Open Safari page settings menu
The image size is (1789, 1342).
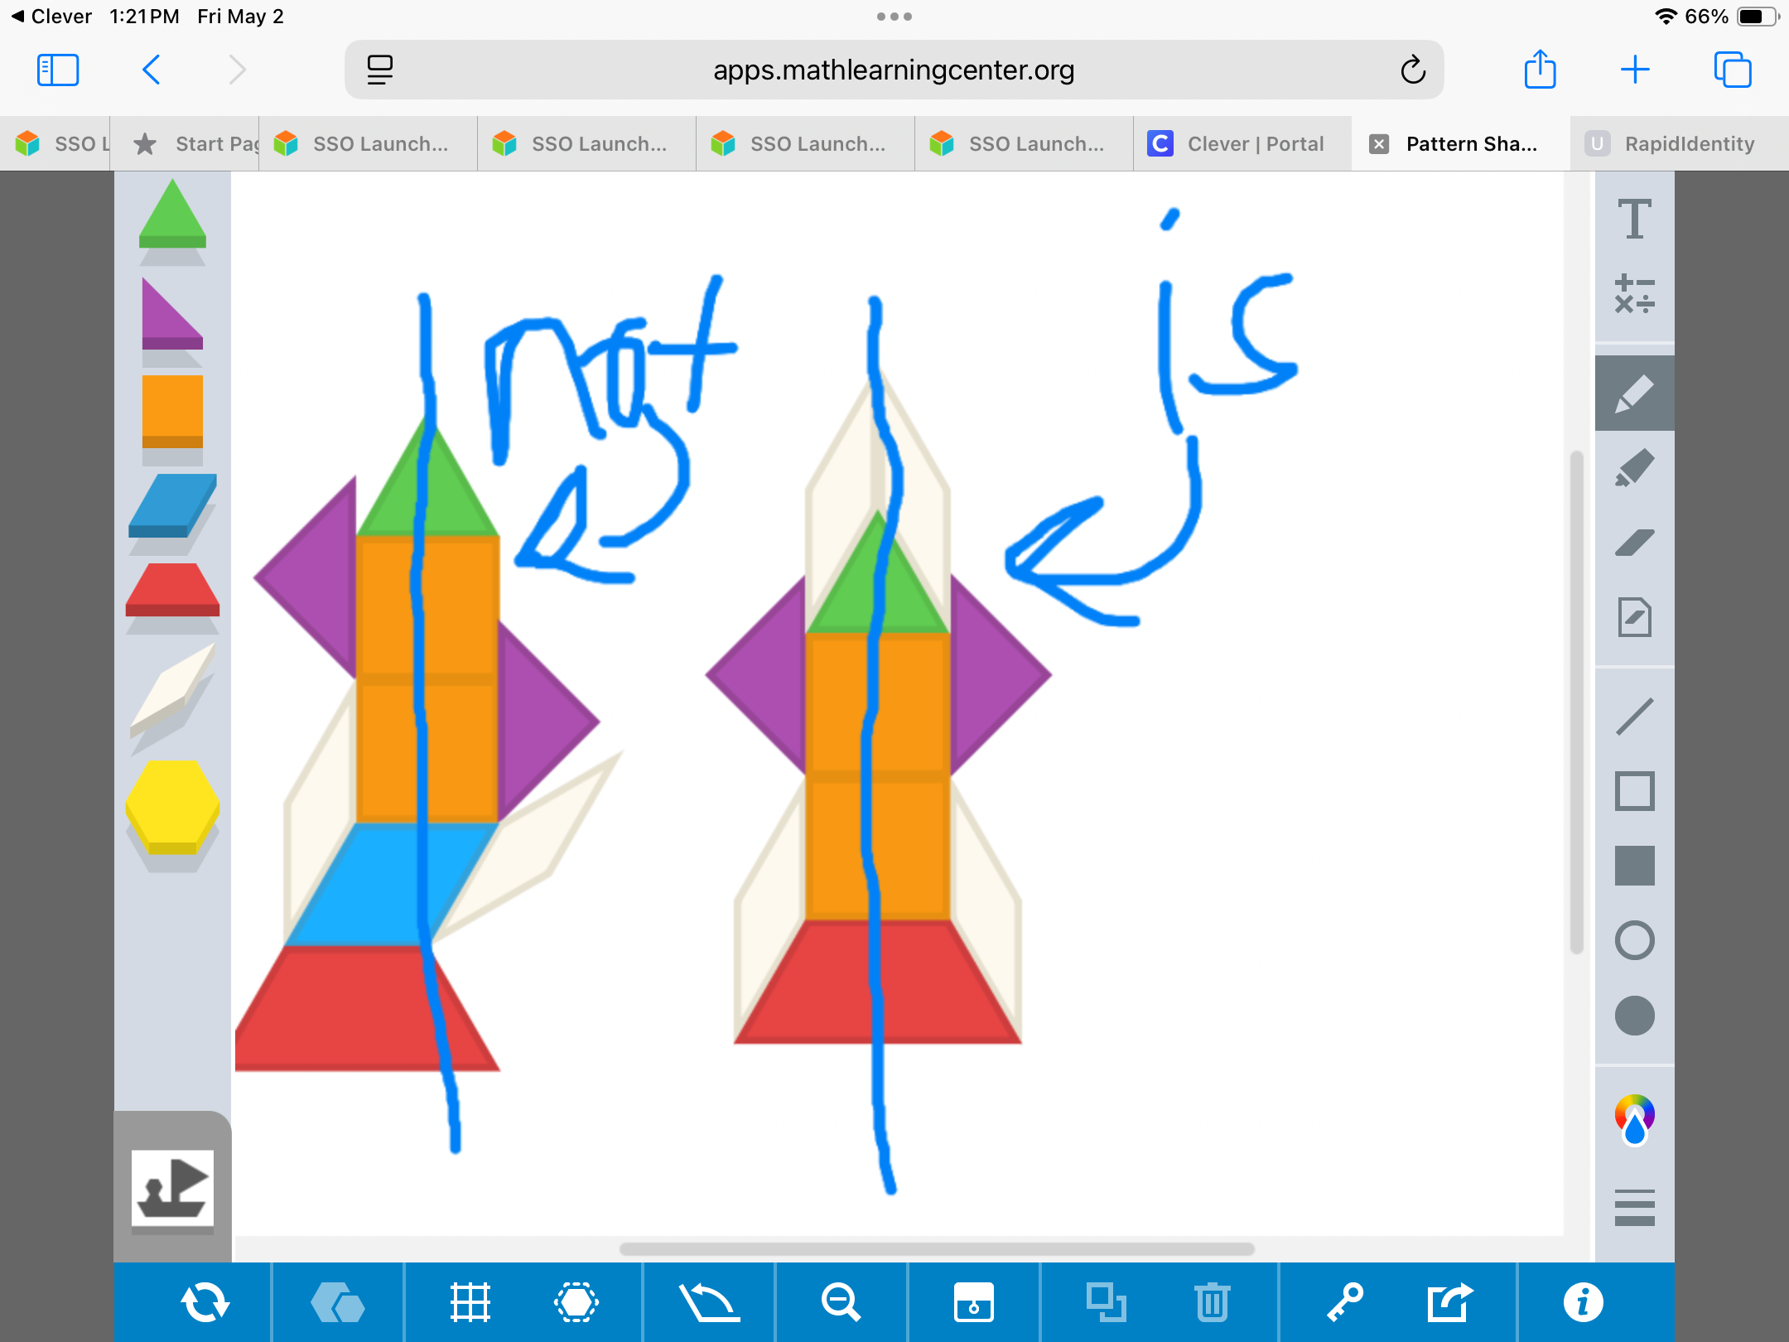click(x=380, y=70)
